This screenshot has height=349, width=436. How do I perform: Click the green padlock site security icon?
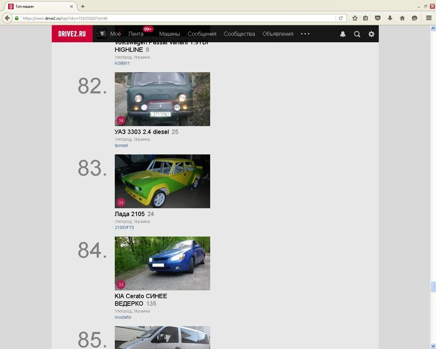(17, 18)
